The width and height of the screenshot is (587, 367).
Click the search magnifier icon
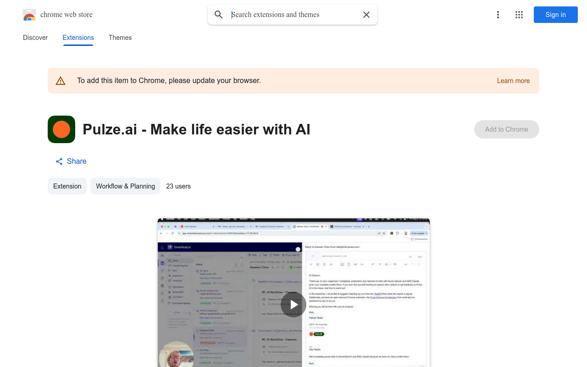click(x=219, y=15)
